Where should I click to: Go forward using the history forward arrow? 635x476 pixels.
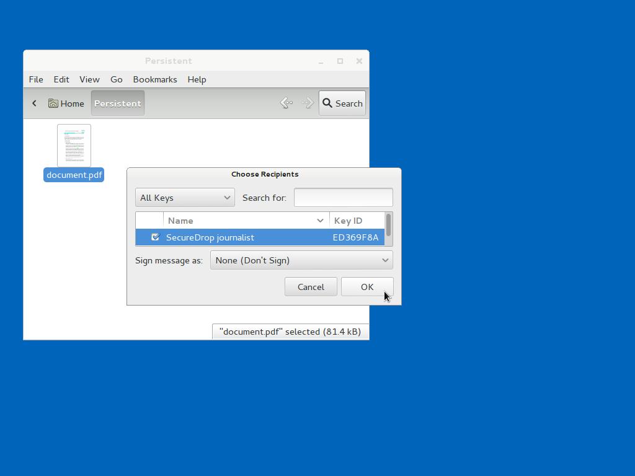[308, 103]
